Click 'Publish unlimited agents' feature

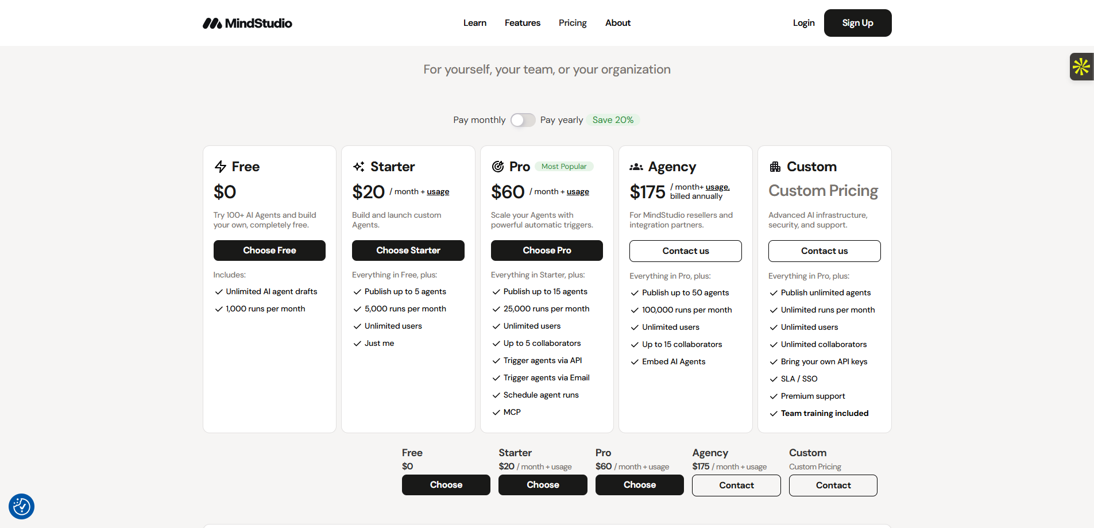point(826,293)
